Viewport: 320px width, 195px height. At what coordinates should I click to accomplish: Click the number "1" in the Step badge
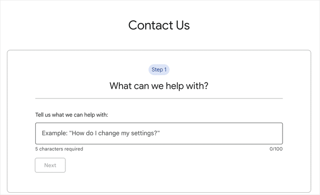(x=165, y=70)
